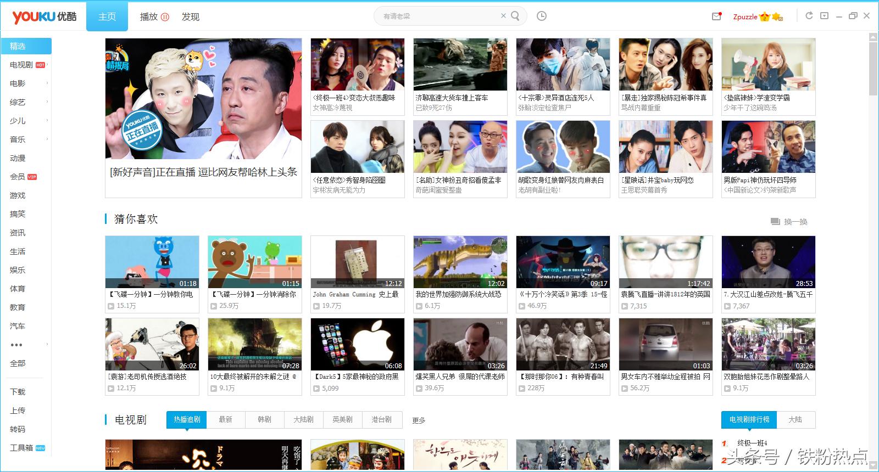Select the 韩剧 tab in 电视剧 section
Viewport: 879px width, 472px height.
264,419
